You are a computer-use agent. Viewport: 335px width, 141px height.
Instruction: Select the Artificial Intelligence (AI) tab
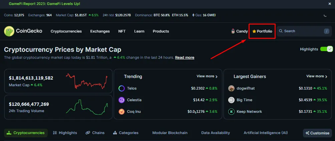click(266, 133)
